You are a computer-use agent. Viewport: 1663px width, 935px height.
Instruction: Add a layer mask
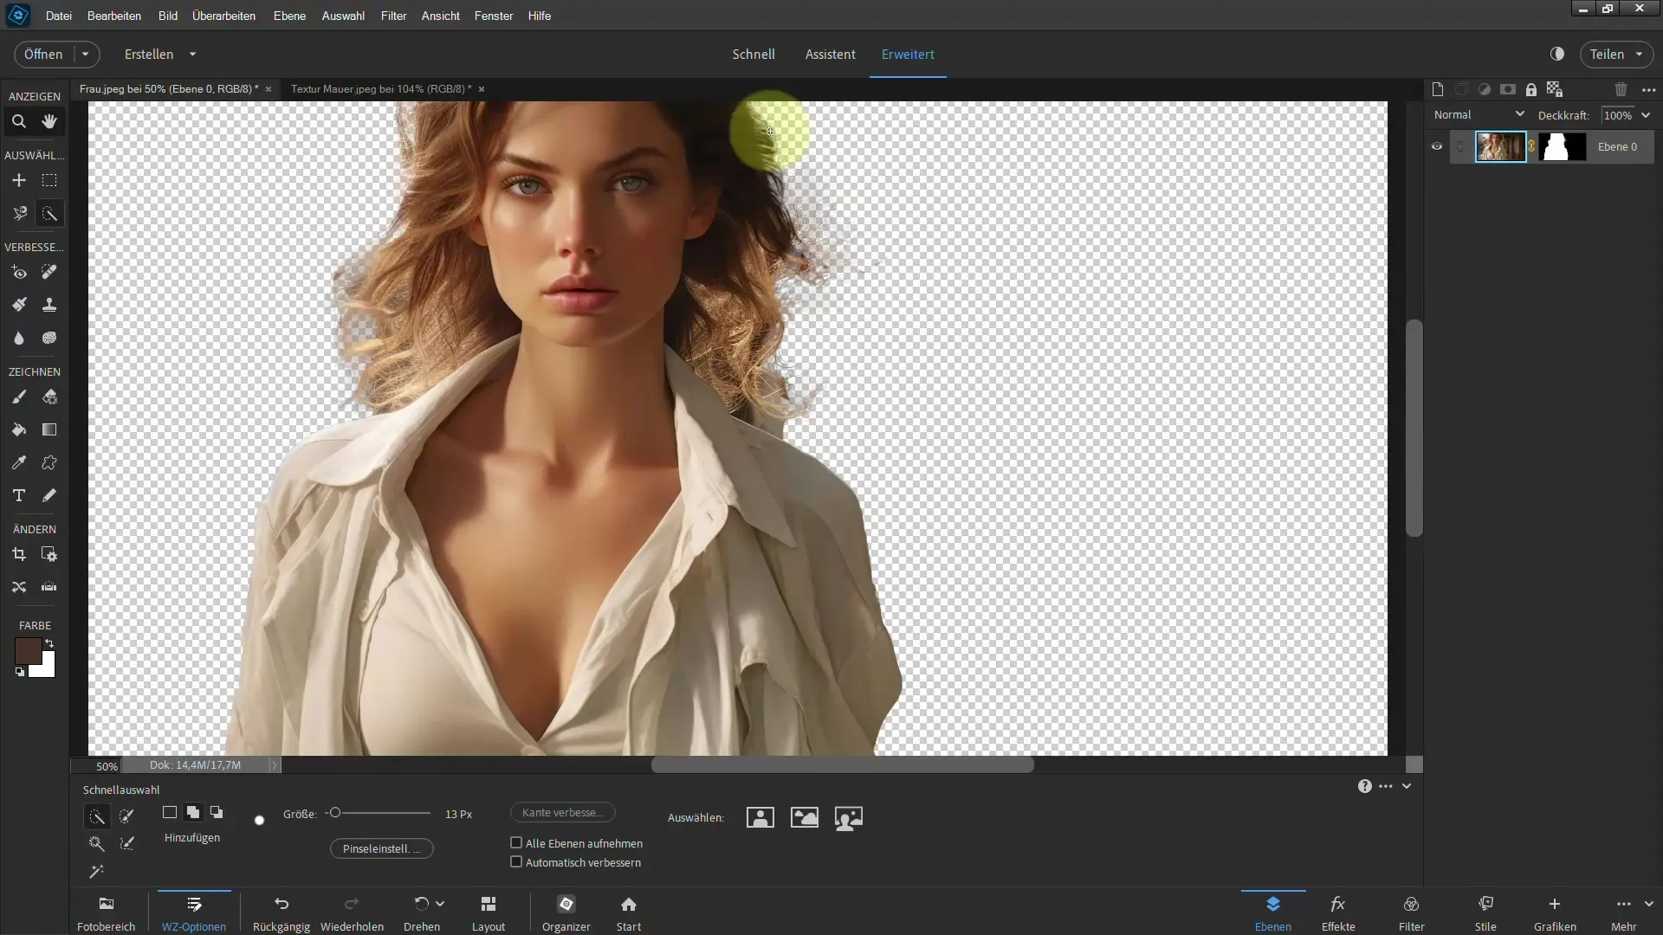click(1508, 89)
